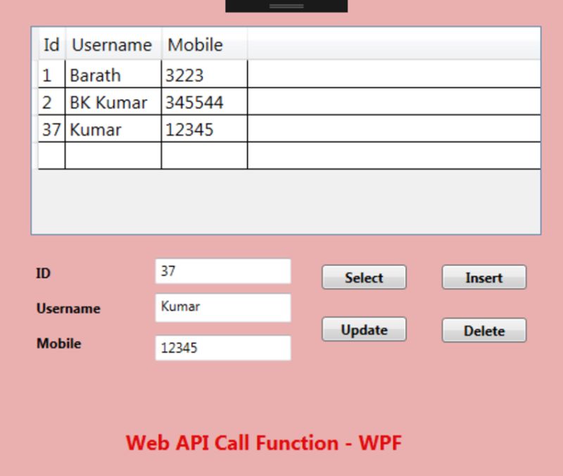Click inside the ID text field
Screen dimensions: 563x476
pos(222,270)
